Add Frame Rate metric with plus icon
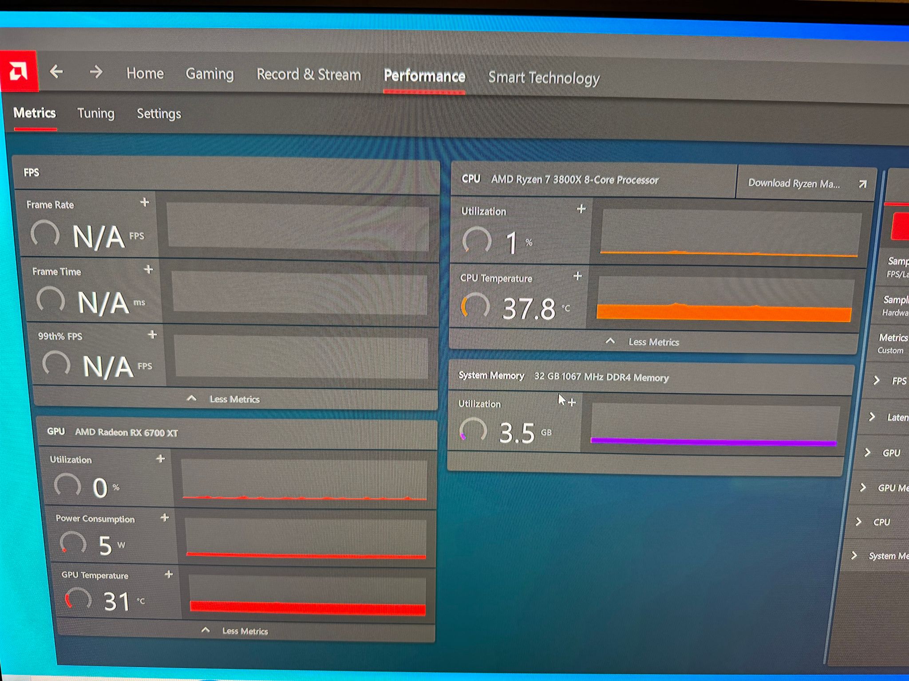The image size is (909, 681). click(145, 203)
